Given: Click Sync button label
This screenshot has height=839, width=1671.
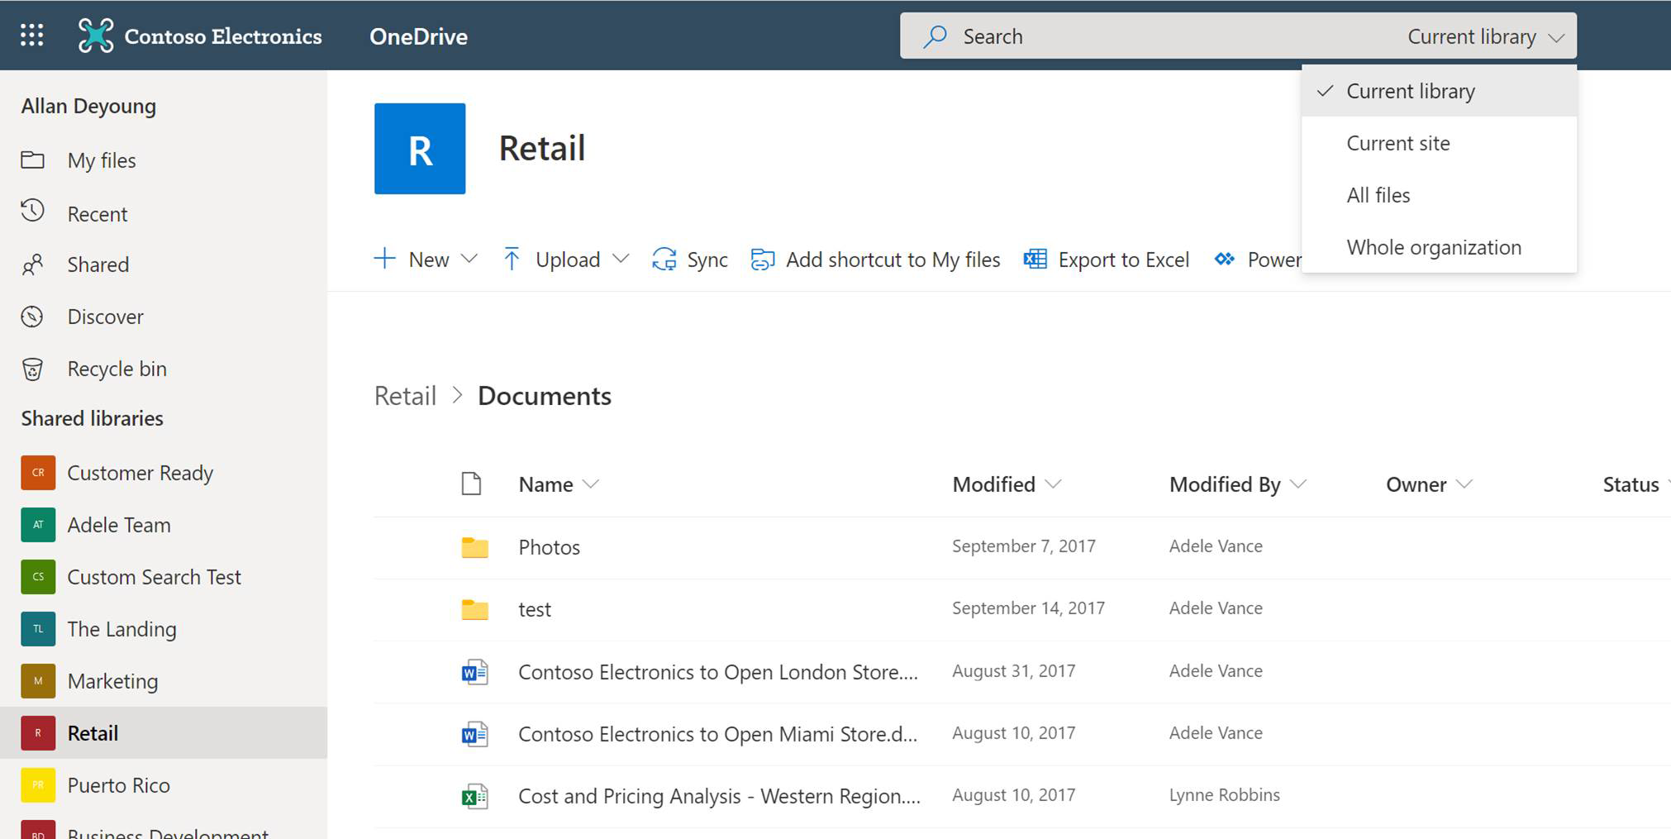Looking at the screenshot, I should pos(707,260).
